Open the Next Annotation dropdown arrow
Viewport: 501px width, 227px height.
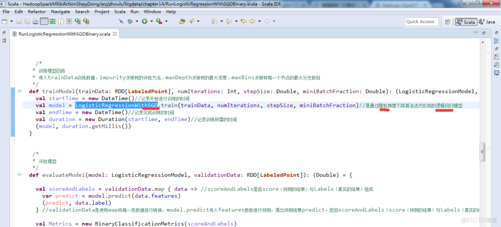[221, 22]
